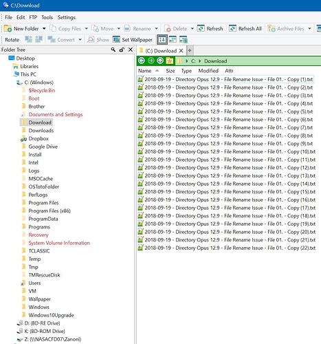Select the Google Drive folder
This screenshot has height=344, width=321.
pos(43,147)
